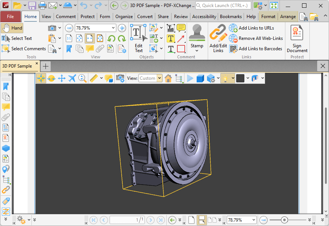329x226 pixels.
Task: Open the Comments pane from the sidebar
Action: coord(5,107)
